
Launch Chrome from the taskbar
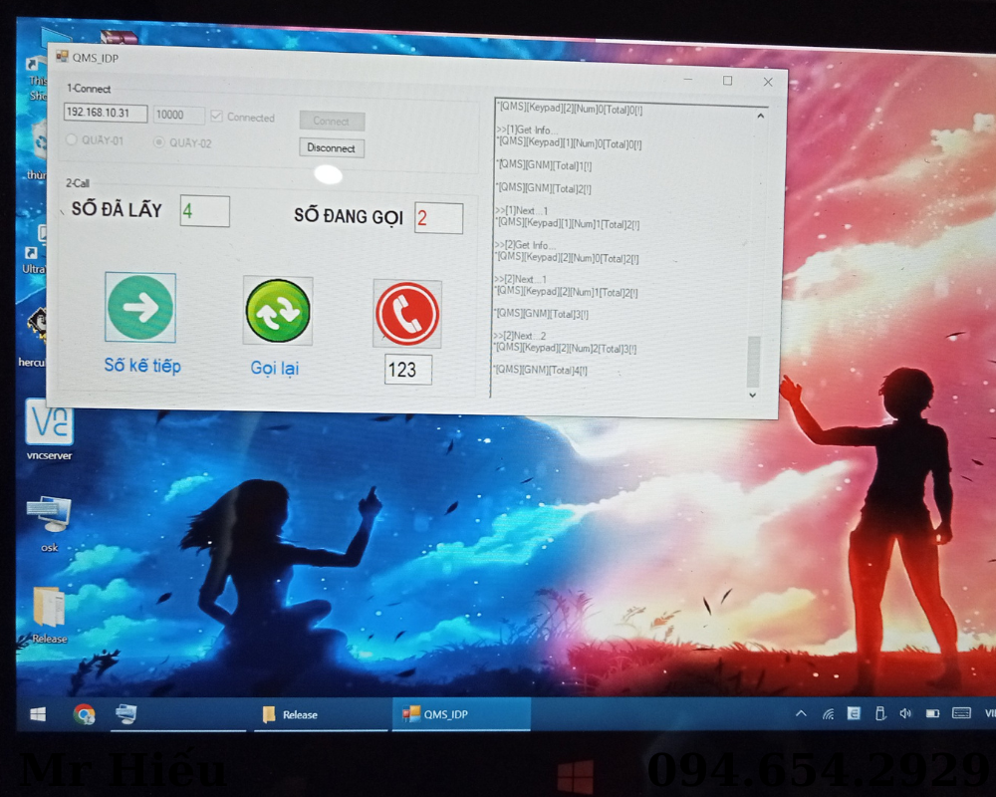pos(84,713)
